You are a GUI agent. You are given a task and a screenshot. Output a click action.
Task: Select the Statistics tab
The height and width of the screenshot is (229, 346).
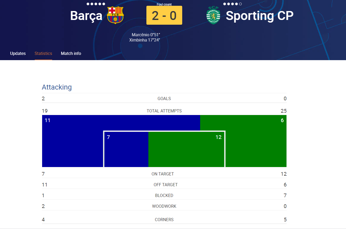(43, 53)
